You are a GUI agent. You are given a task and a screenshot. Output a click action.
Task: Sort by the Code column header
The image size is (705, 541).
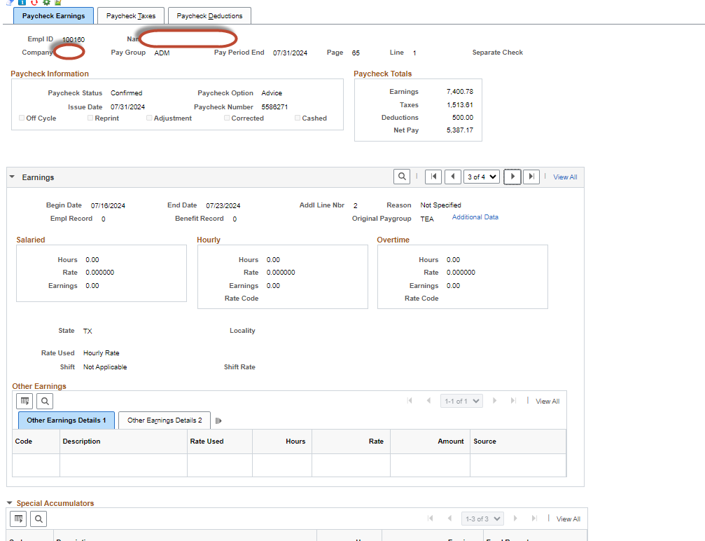[23, 441]
